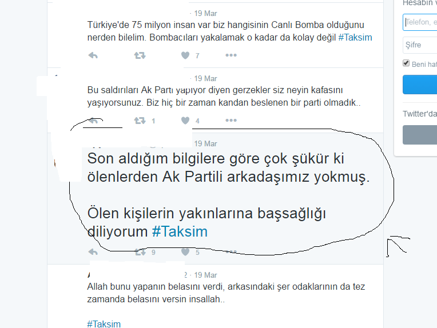Open more options on first tweet
Viewport: 437px width, 328px height.
coord(231,55)
